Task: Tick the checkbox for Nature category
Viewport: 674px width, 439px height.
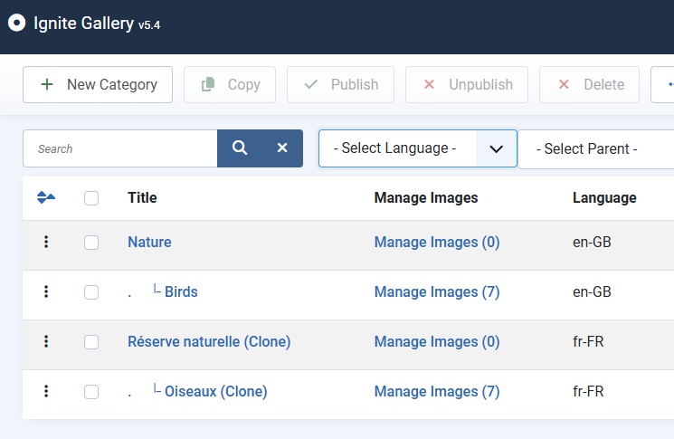Action: click(91, 243)
